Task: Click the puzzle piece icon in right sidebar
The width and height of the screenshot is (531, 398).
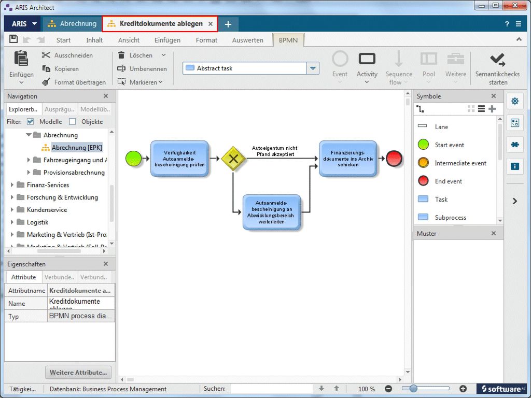Action: point(515,145)
